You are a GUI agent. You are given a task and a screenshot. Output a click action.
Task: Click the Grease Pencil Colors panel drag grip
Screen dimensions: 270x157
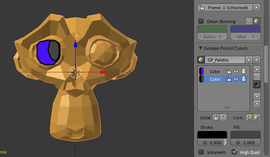258,48
